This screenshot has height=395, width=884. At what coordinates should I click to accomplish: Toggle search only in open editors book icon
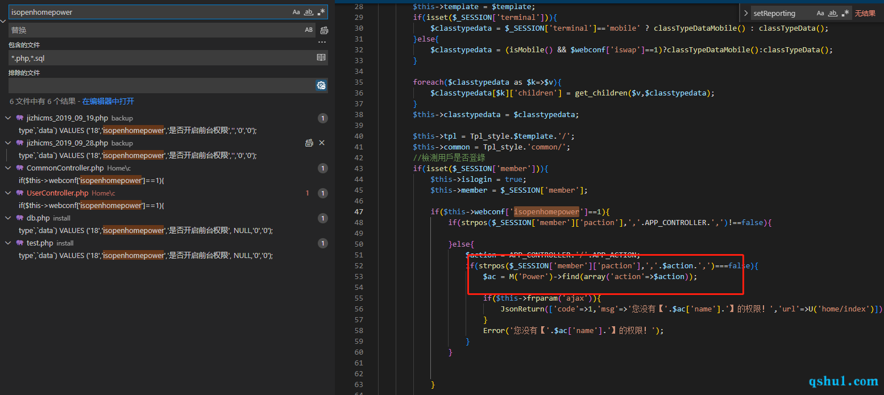pyautogui.click(x=321, y=57)
